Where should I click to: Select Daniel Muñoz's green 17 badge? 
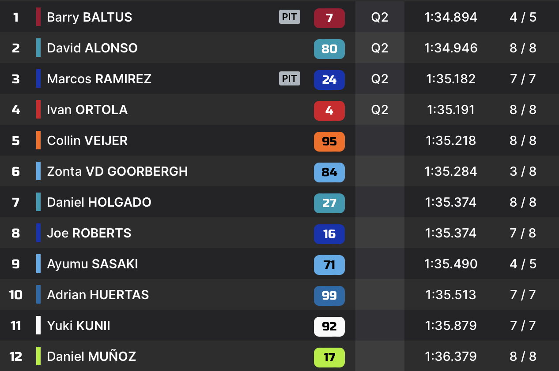point(329,357)
